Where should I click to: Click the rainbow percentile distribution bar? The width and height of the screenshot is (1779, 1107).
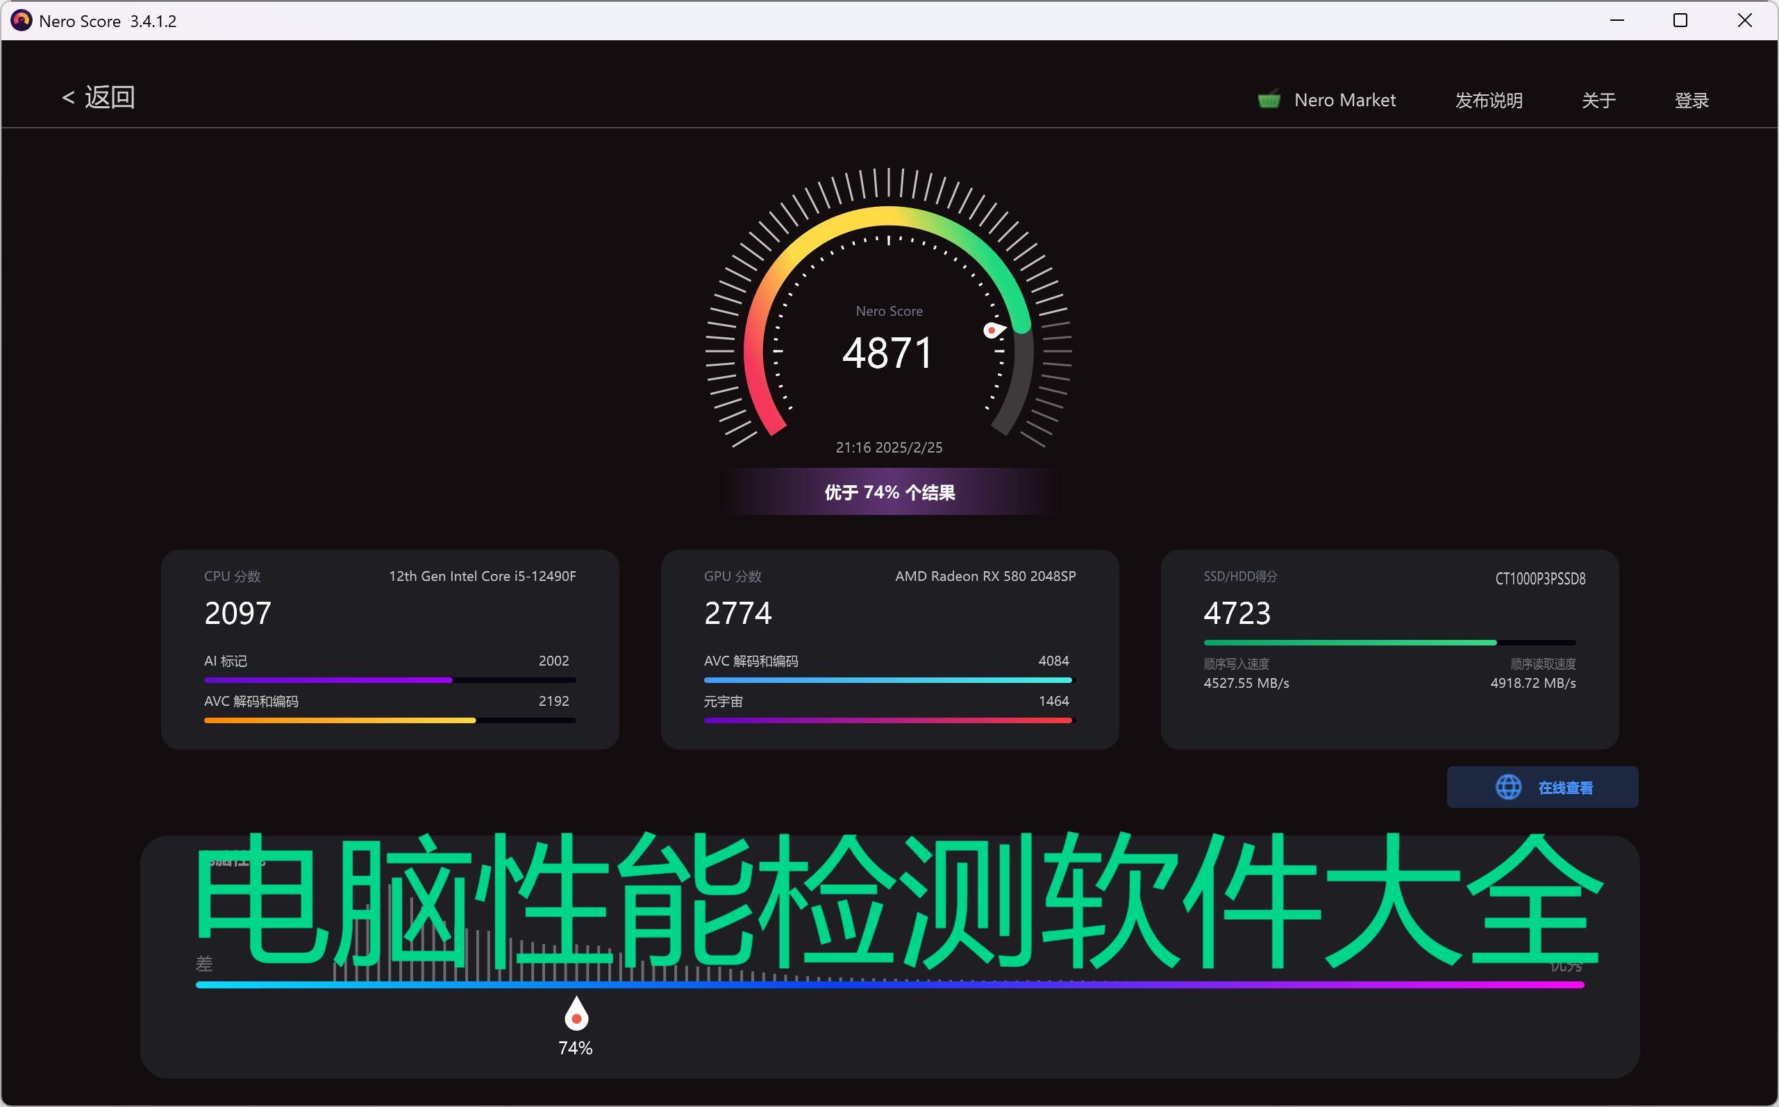pos(889,985)
